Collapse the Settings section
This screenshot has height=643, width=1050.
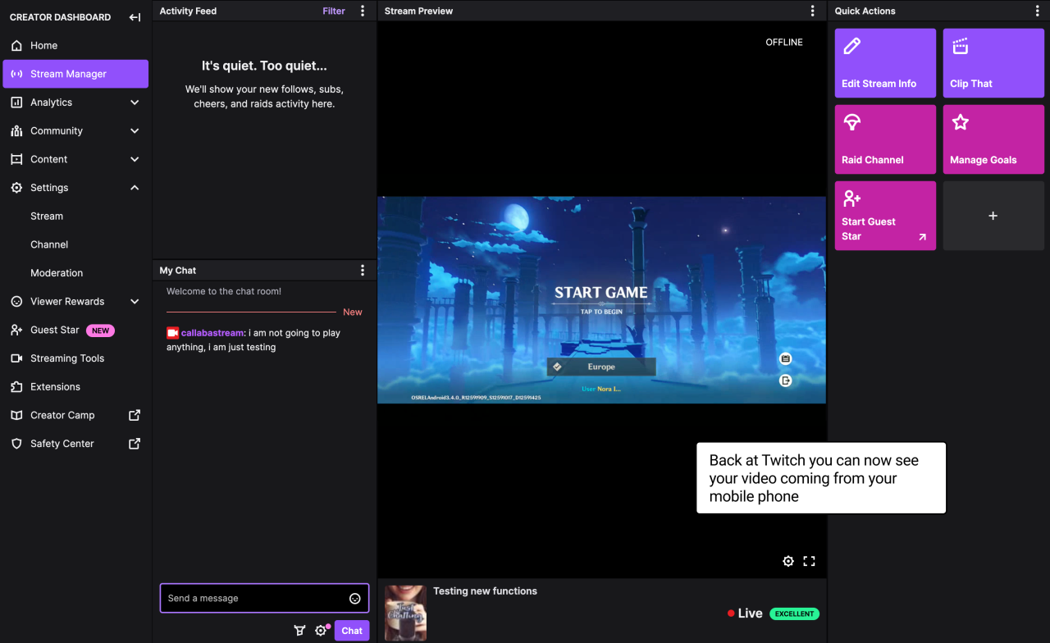coord(135,187)
